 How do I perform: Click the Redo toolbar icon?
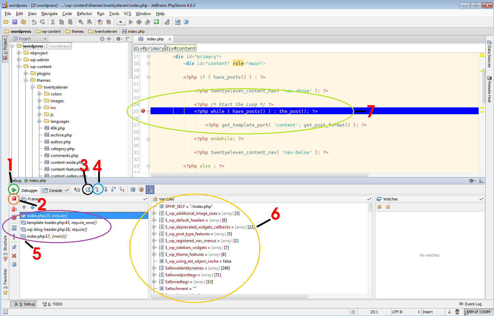pos(42,22)
